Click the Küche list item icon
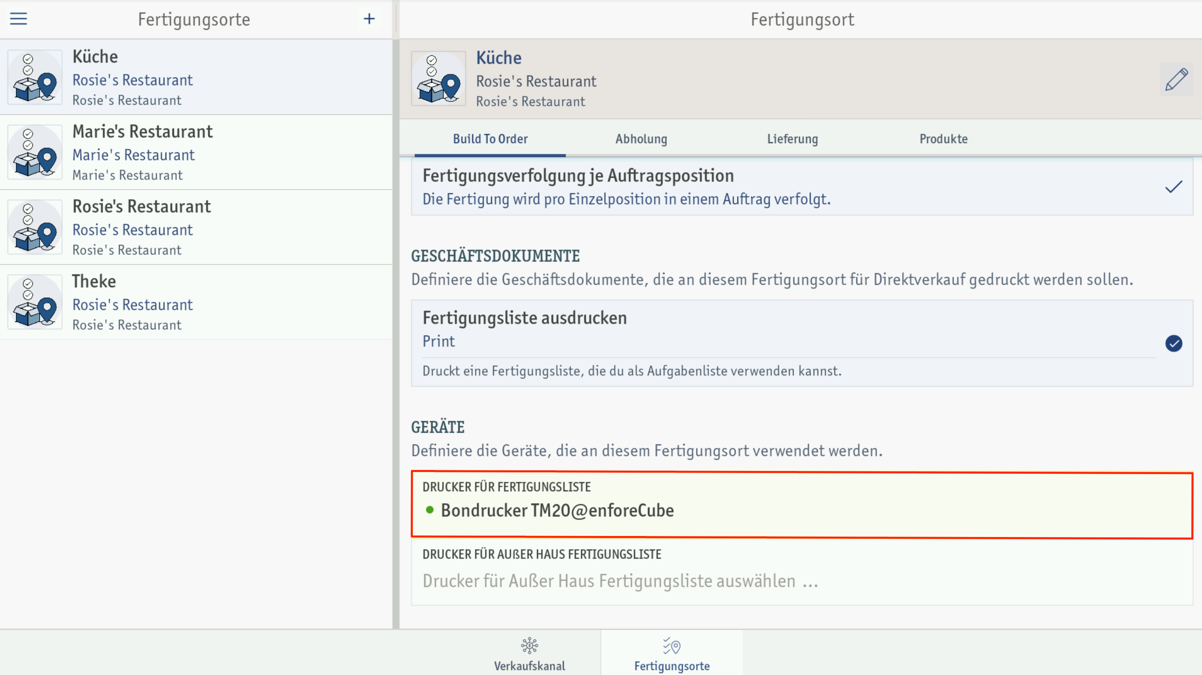1202x675 pixels. click(35, 77)
